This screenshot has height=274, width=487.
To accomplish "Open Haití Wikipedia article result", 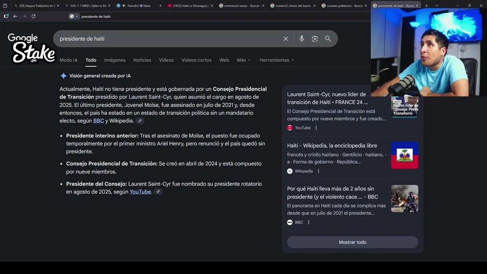I will point(332,146).
